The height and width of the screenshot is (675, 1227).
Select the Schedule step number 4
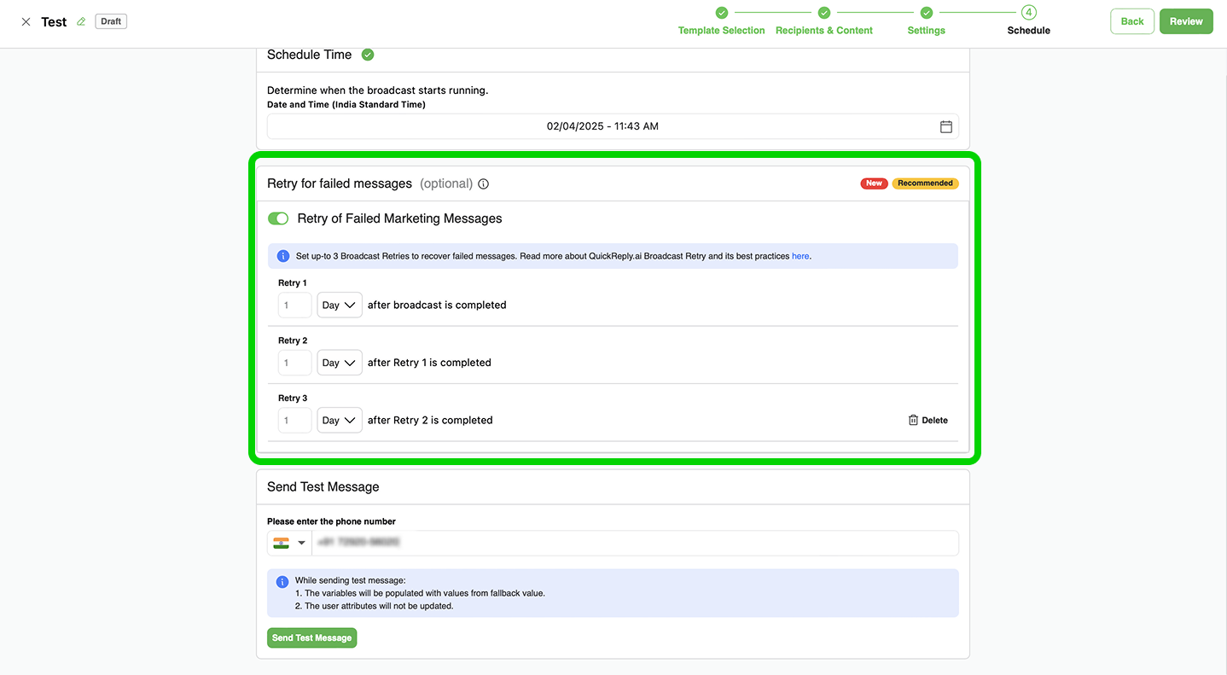click(1028, 13)
